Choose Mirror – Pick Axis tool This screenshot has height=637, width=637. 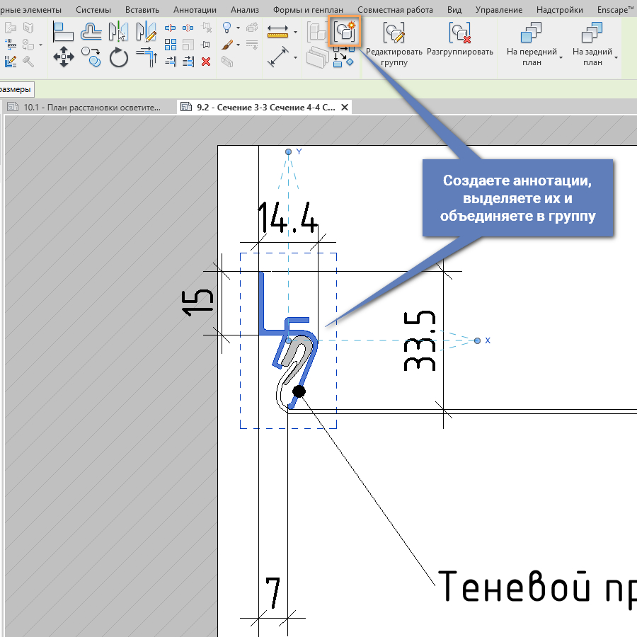tap(118, 32)
